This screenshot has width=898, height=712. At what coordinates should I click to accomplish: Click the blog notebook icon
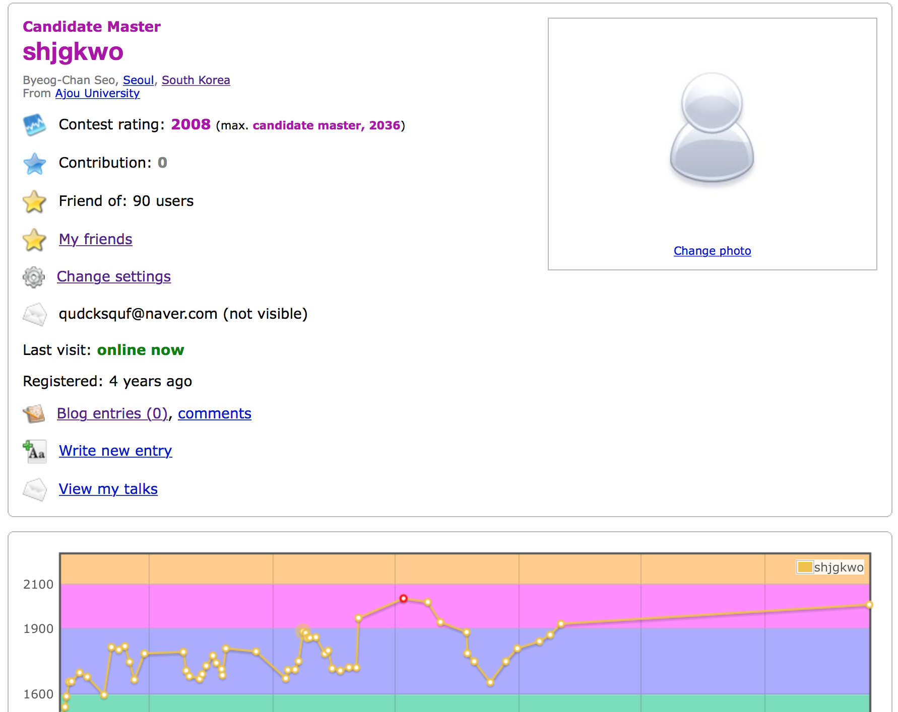34,414
